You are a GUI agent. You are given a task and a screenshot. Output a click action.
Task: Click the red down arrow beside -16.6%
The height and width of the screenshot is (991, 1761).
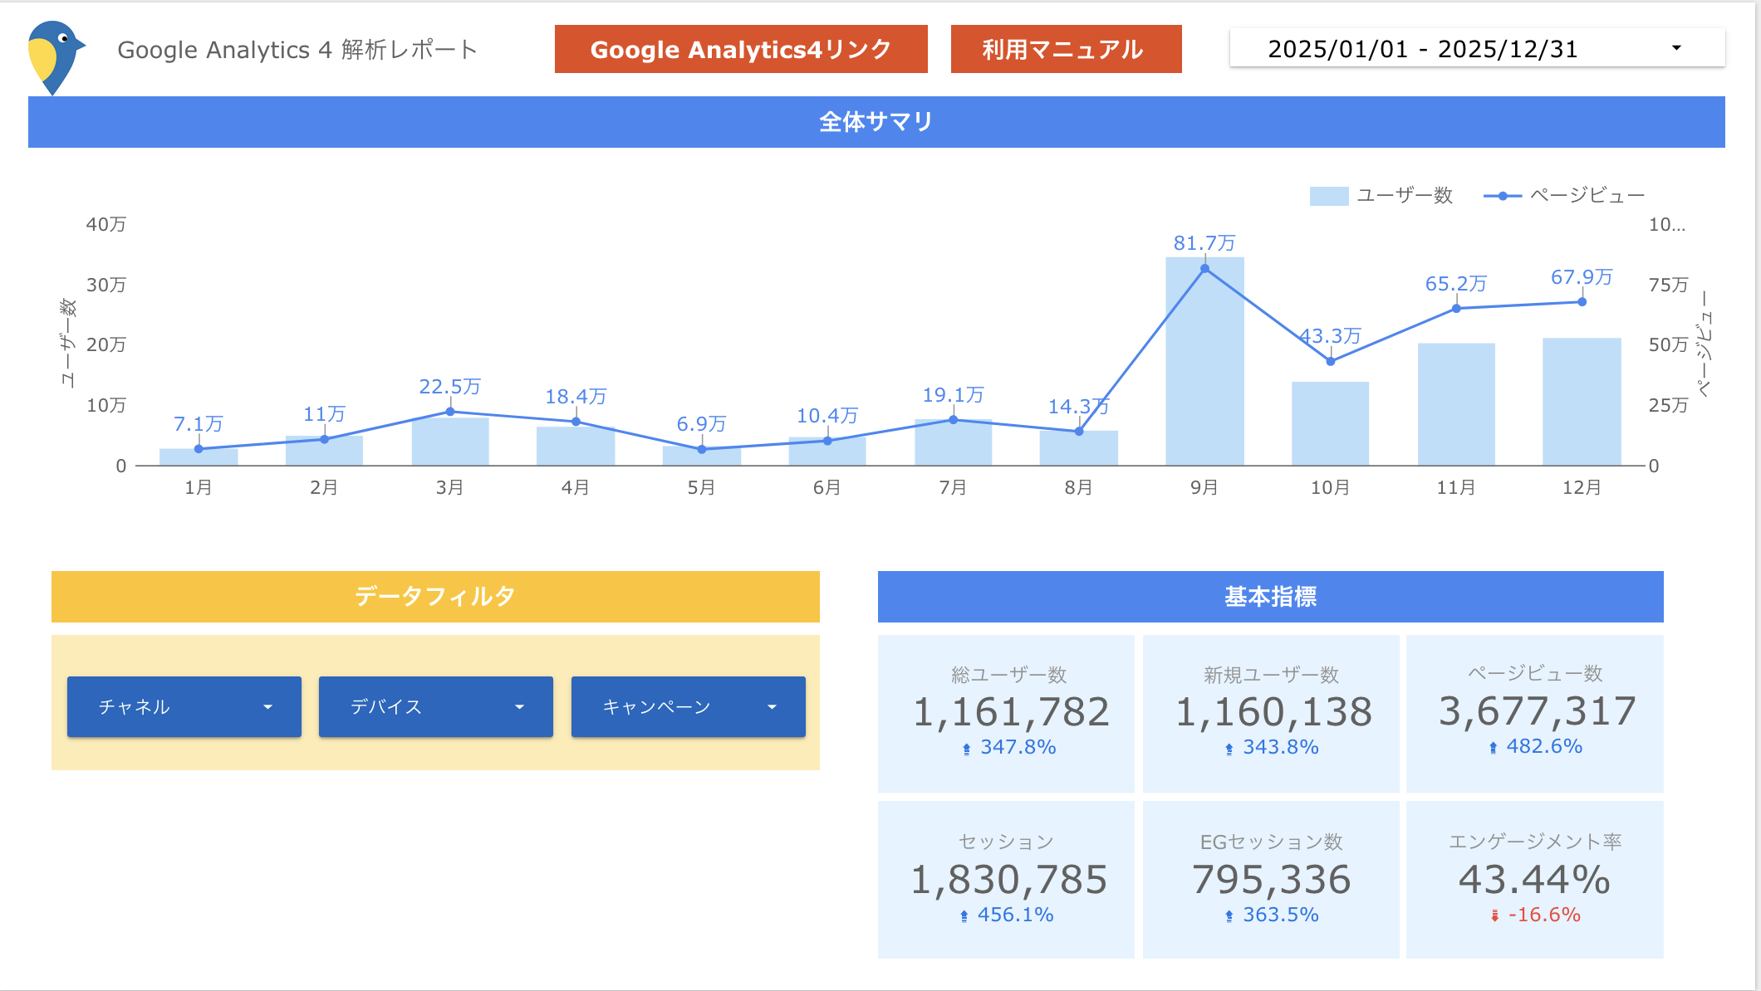coord(1494,915)
